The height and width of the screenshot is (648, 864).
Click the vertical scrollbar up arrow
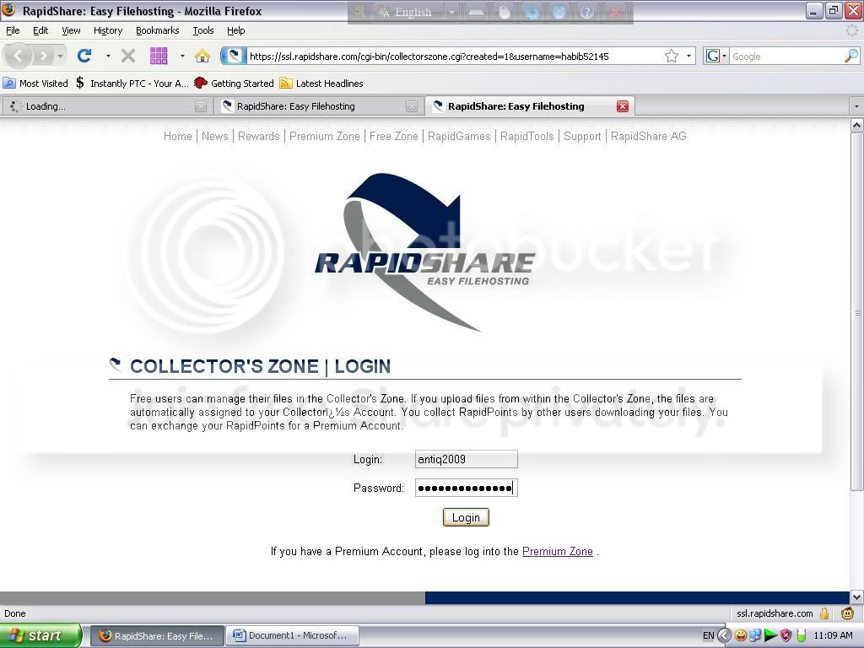click(x=857, y=126)
